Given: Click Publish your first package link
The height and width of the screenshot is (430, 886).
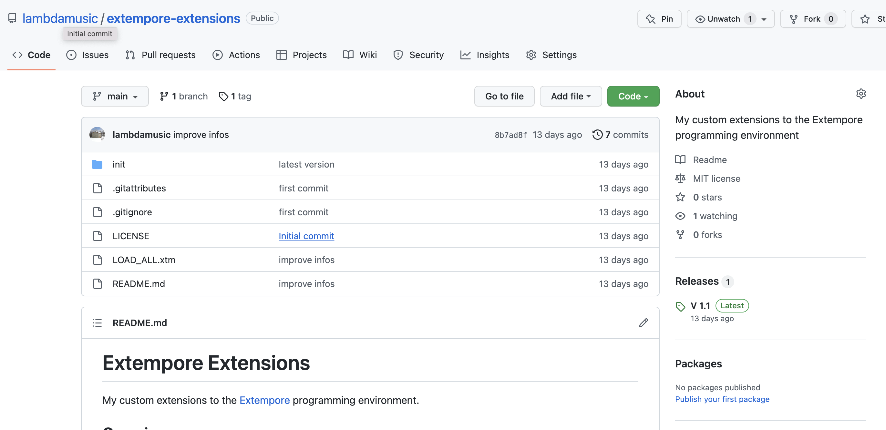Looking at the screenshot, I should click(x=722, y=399).
